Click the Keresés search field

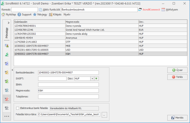[24, 9]
